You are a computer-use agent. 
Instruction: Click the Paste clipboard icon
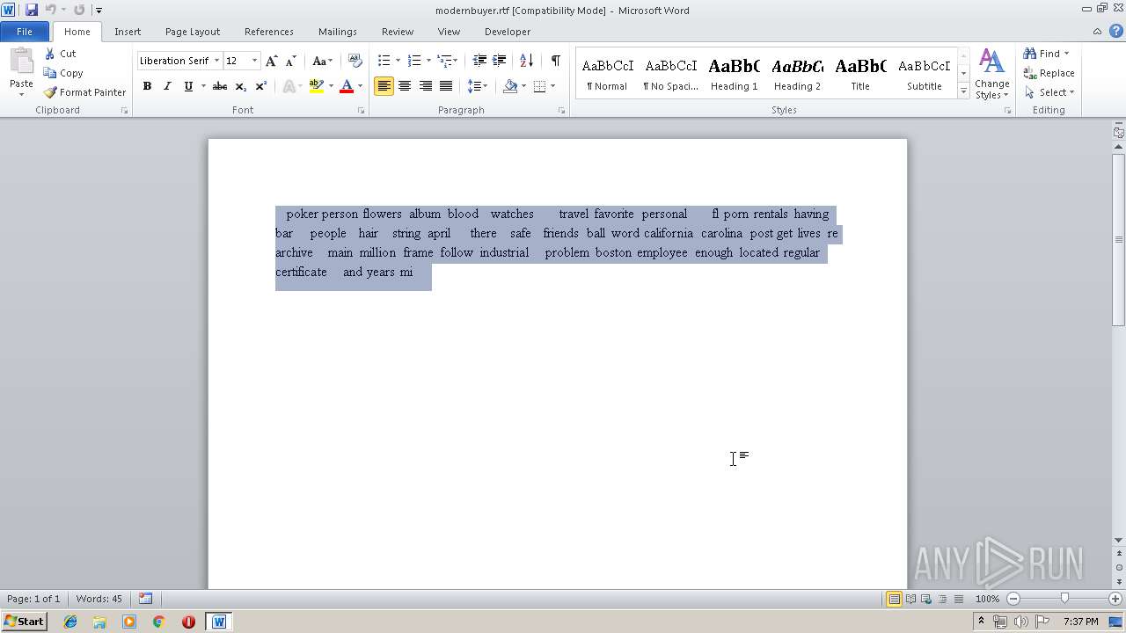tap(21, 62)
